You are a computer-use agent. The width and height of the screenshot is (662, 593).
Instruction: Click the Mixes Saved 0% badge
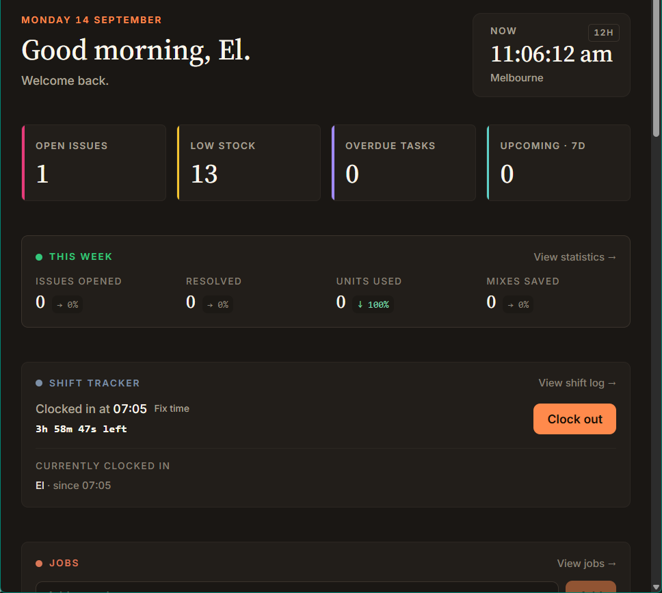[518, 304]
